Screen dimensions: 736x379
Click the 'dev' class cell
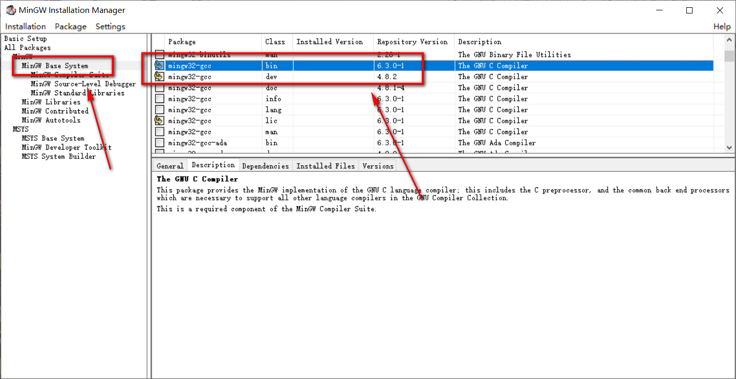click(x=271, y=77)
